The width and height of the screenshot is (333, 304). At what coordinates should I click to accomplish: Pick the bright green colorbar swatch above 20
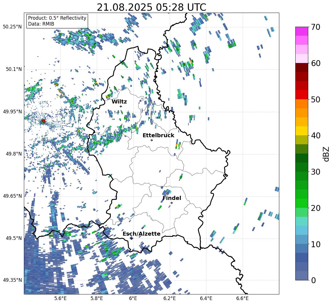pos(301,203)
